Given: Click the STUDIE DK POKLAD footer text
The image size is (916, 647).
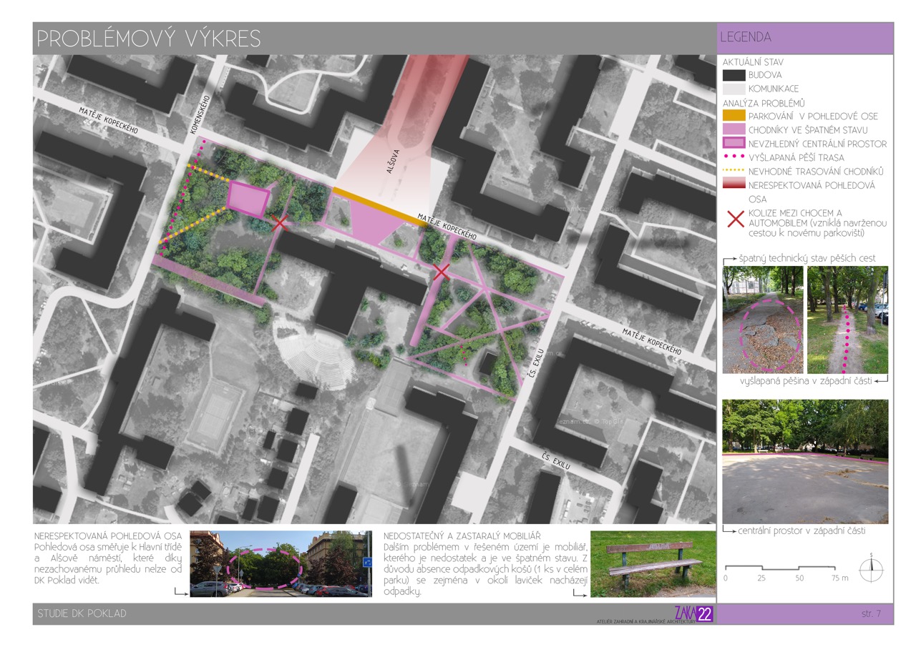Looking at the screenshot, I should click(82, 613).
